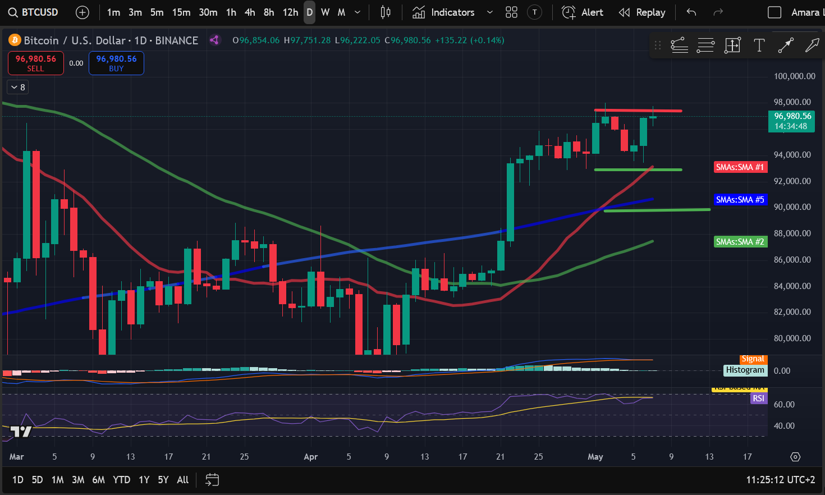
Task: Open the layout setup grid icon
Action: [x=511, y=12]
